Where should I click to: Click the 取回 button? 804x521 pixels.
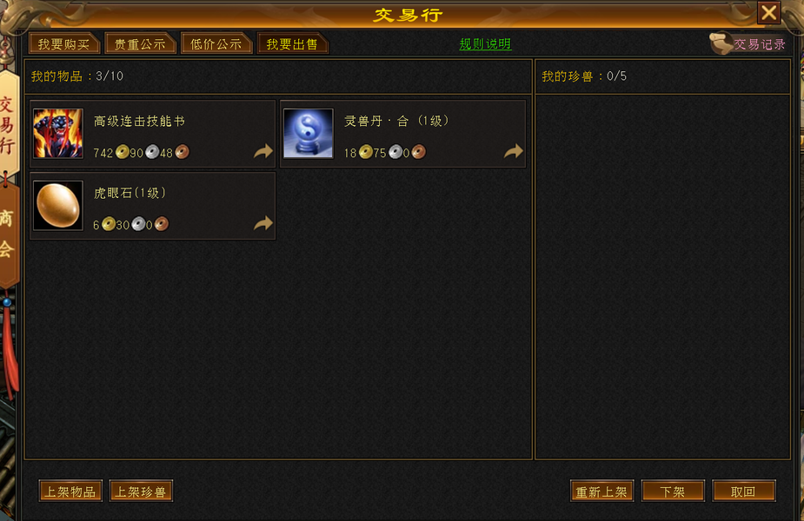point(743,491)
